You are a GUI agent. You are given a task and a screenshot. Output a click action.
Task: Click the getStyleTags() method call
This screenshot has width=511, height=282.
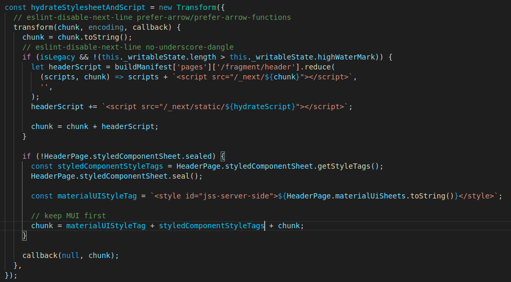click(348, 166)
